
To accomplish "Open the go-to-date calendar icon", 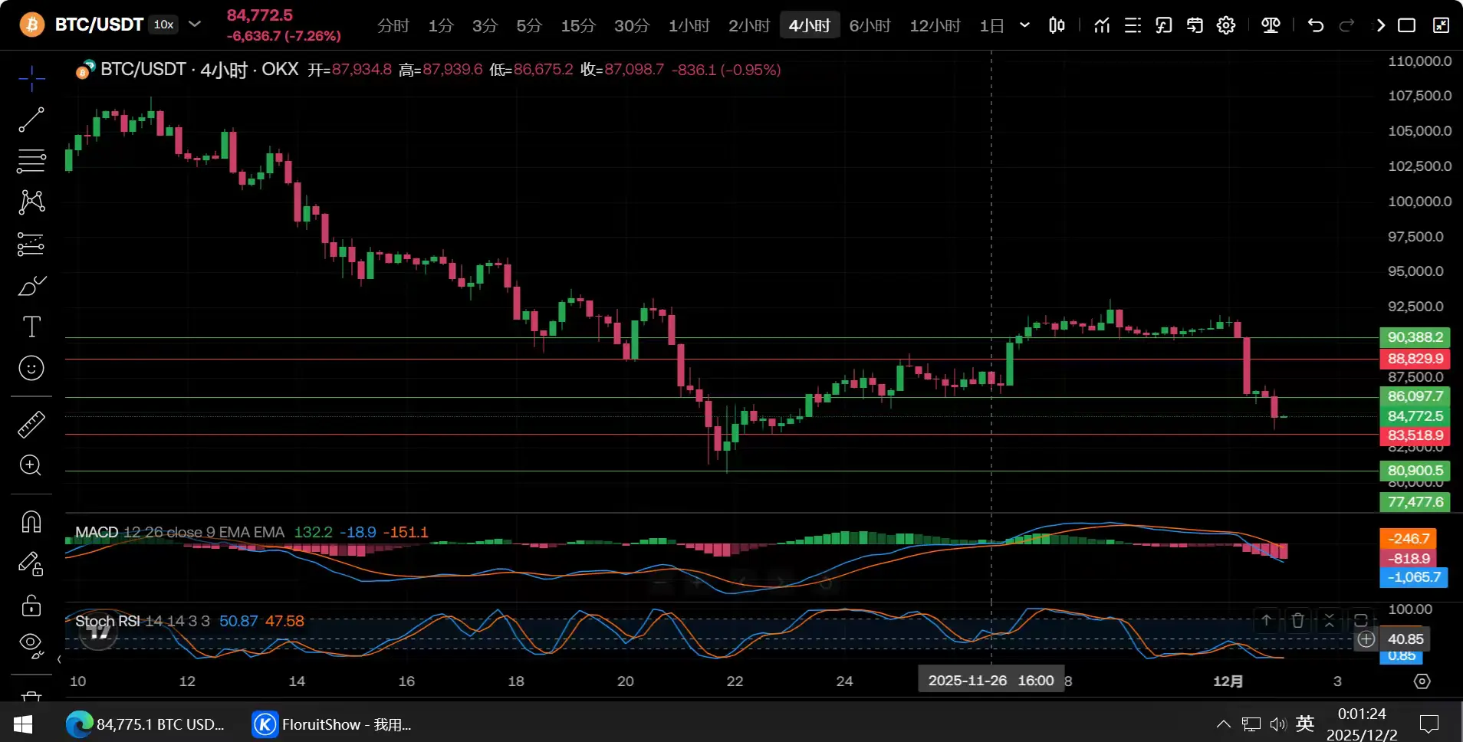I will click(1195, 25).
